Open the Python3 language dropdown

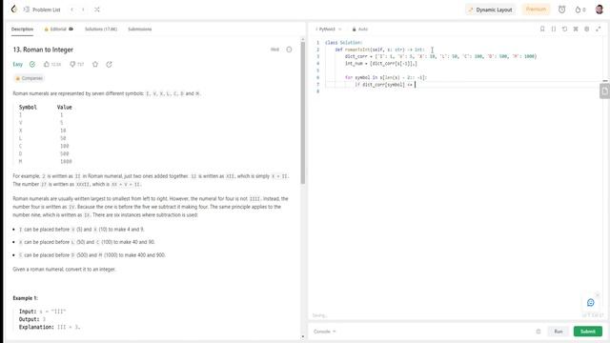tap(328, 30)
